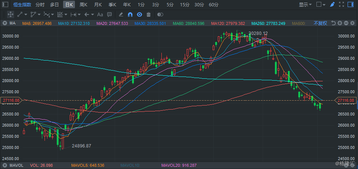Toggle drawings visibility eye icon
The image size is (358, 169).
(139, 14)
